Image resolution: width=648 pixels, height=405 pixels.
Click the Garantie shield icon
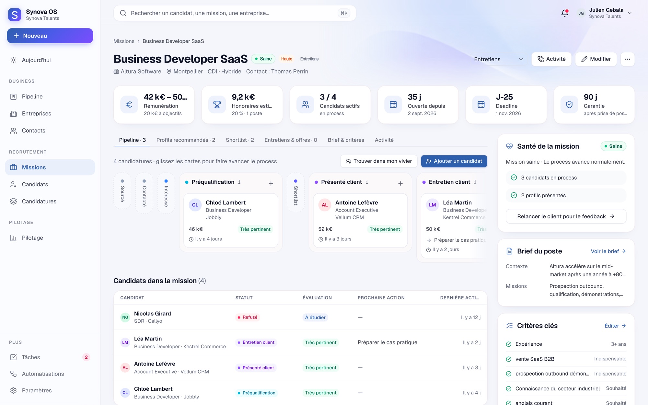569,105
